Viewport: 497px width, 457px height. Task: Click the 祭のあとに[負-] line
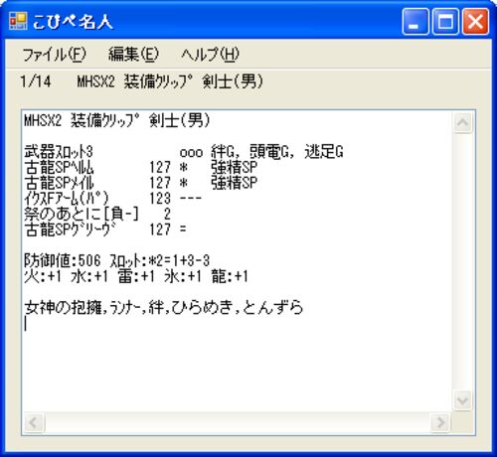coord(97,214)
